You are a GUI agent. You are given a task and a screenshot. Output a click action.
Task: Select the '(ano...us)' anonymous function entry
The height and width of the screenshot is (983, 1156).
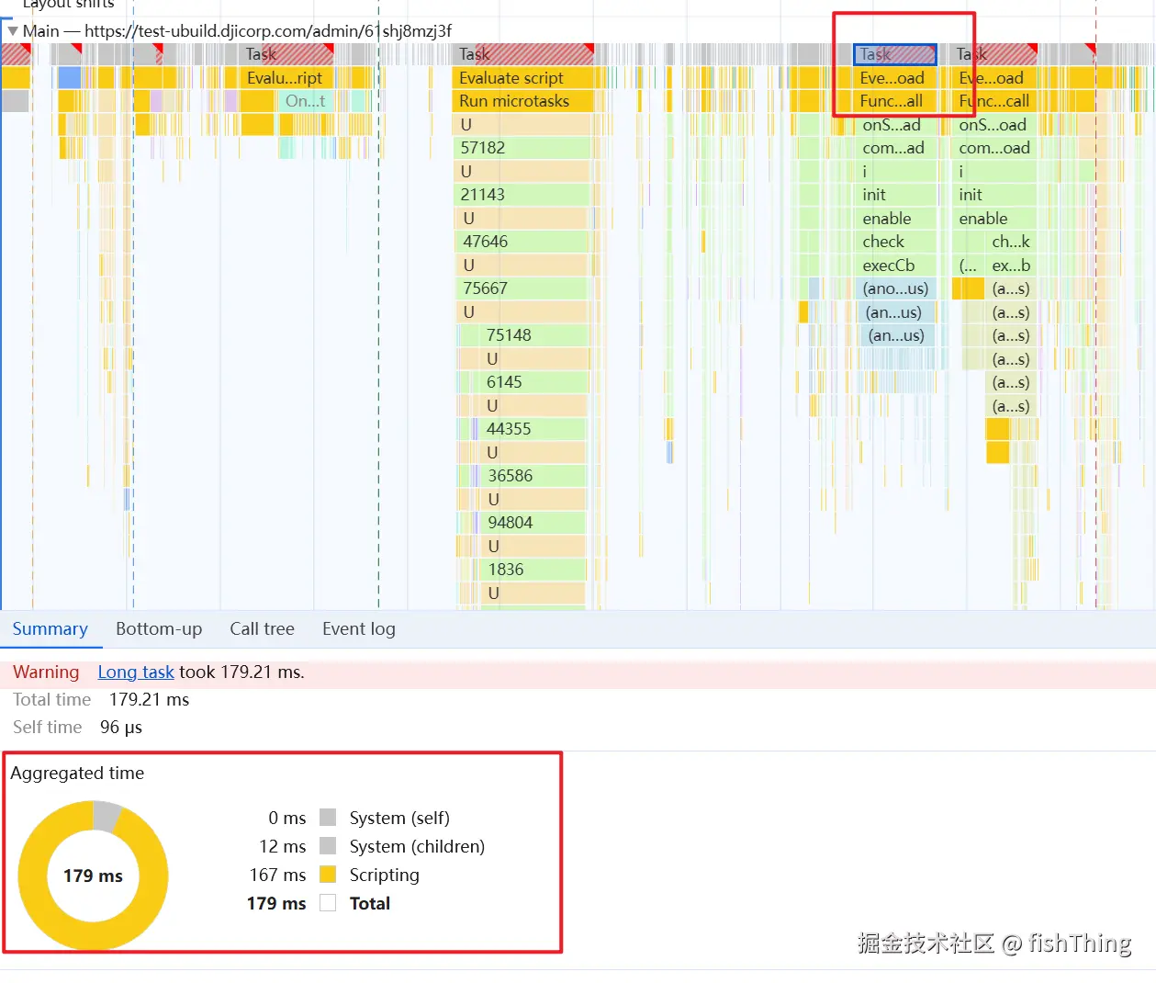[896, 288]
